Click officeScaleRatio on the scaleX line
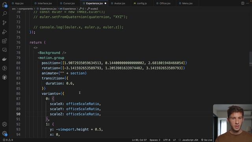This screenshot has height=142, width=252. pyautogui.click(x=83, y=104)
